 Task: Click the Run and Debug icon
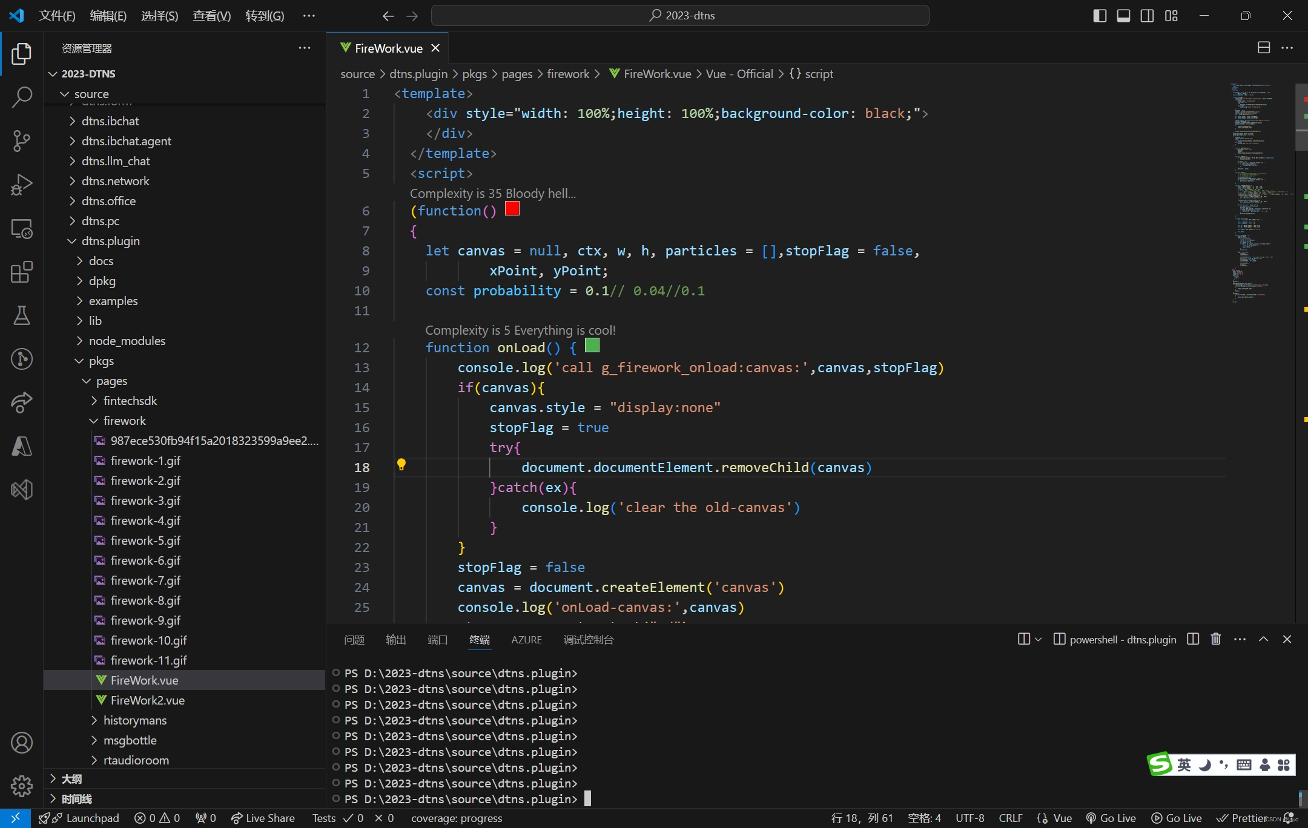pos(21,184)
